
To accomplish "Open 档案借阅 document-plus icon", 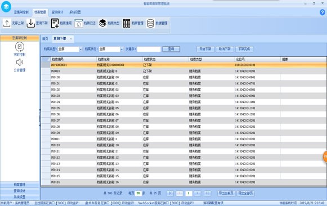I will tap(55, 23).
